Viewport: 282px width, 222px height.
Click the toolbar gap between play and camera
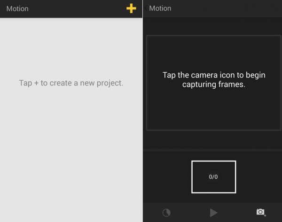[237, 213]
